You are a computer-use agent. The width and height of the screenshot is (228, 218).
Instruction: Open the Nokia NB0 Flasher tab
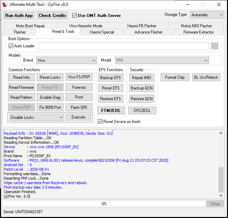click(x=196, y=26)
